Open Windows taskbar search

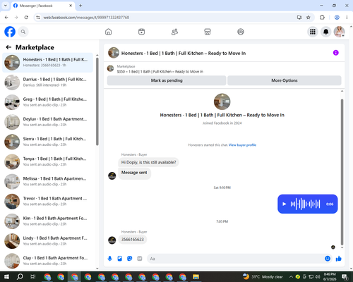click(20, 277)
